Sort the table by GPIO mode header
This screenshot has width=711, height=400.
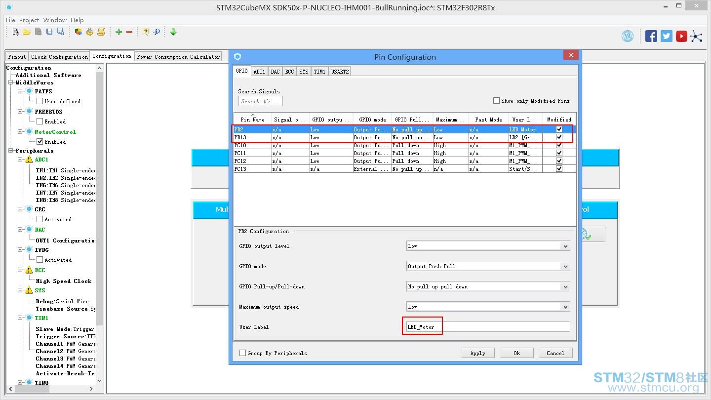click(x=372, y=119)
